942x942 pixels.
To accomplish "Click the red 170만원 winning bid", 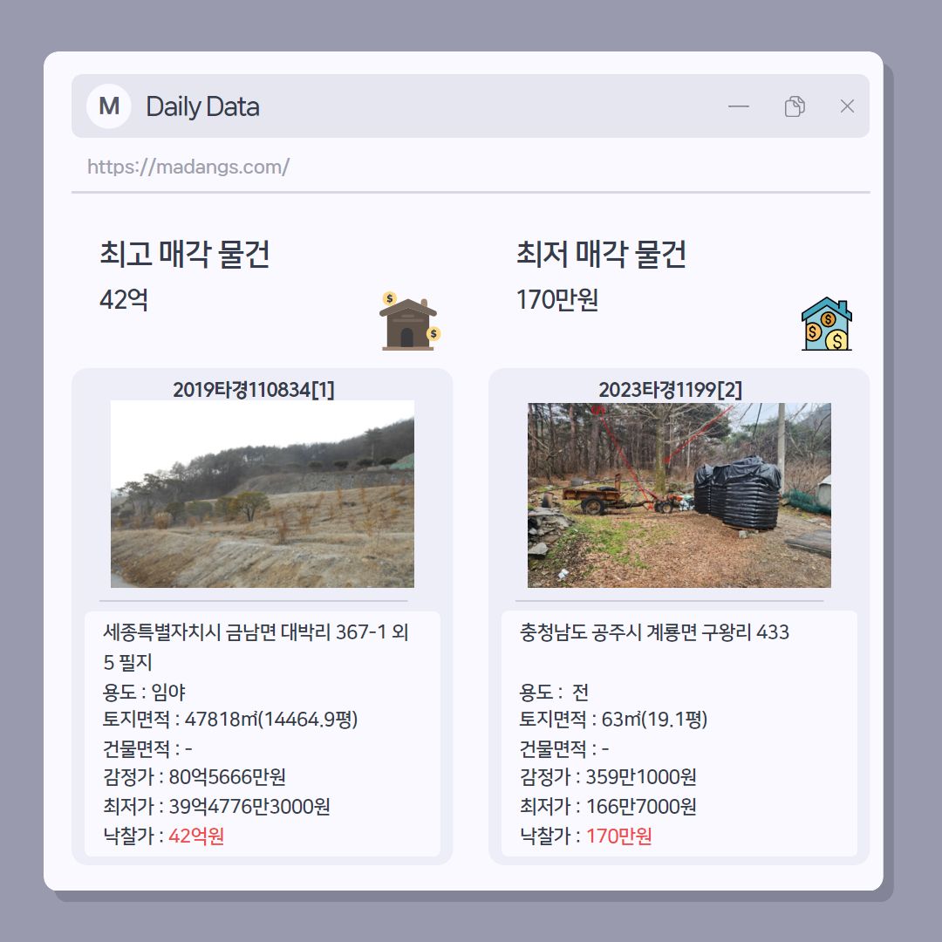I will coord(618,836).
